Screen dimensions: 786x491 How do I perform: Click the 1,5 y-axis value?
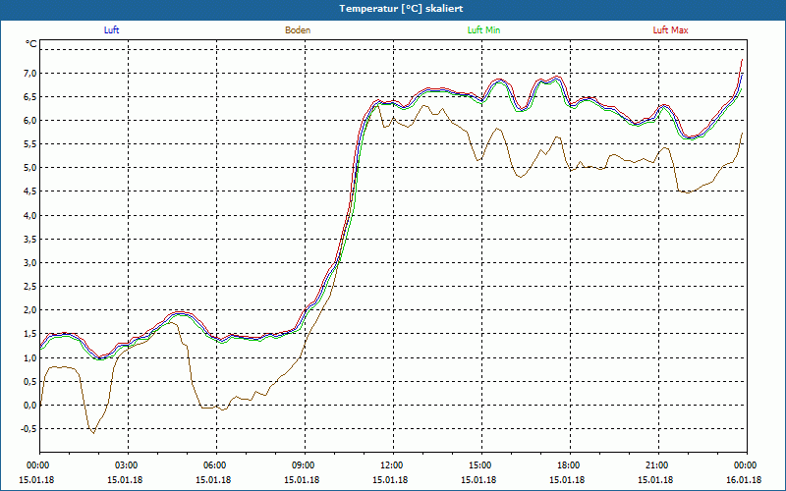click(x=29, y=334)
